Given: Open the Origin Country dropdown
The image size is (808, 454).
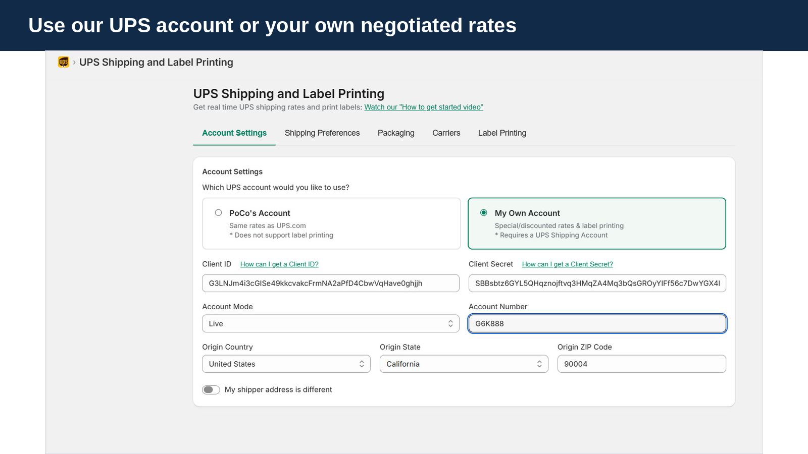Looking at the screenshot, I should [x=286, y=364].
